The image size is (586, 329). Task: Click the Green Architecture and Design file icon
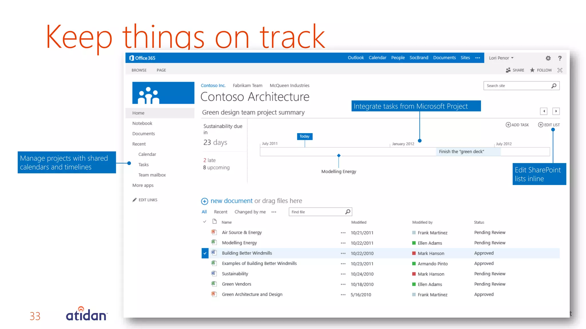click(x=214, y=294)
